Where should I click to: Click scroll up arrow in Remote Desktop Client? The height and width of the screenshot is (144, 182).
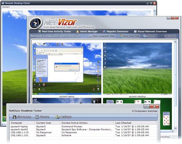[155, 11]
